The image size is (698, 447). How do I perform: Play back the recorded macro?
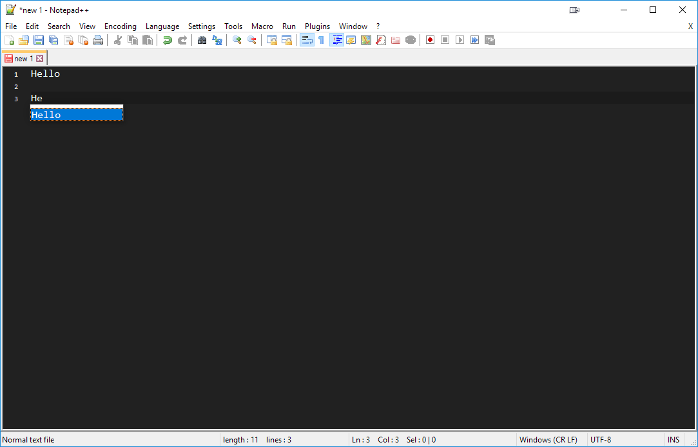[x=460, y=39]
